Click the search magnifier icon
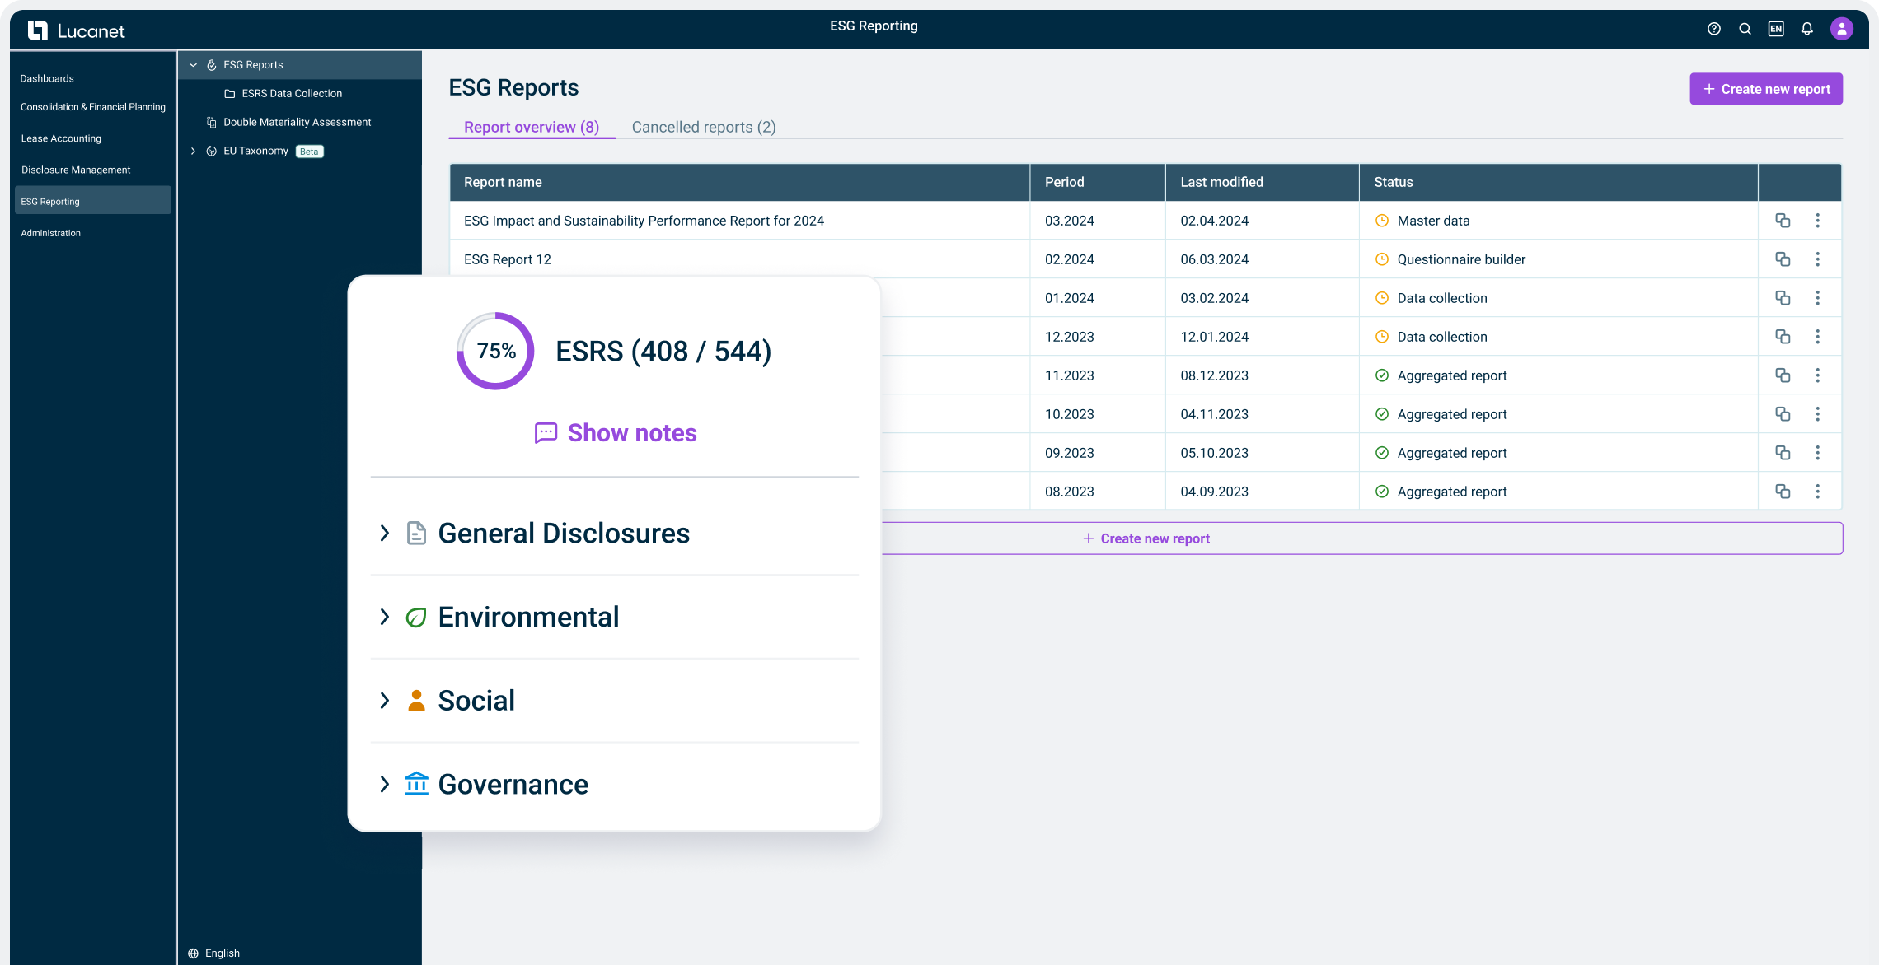This screenshot has width=1879, height=965. (1745, 29)
